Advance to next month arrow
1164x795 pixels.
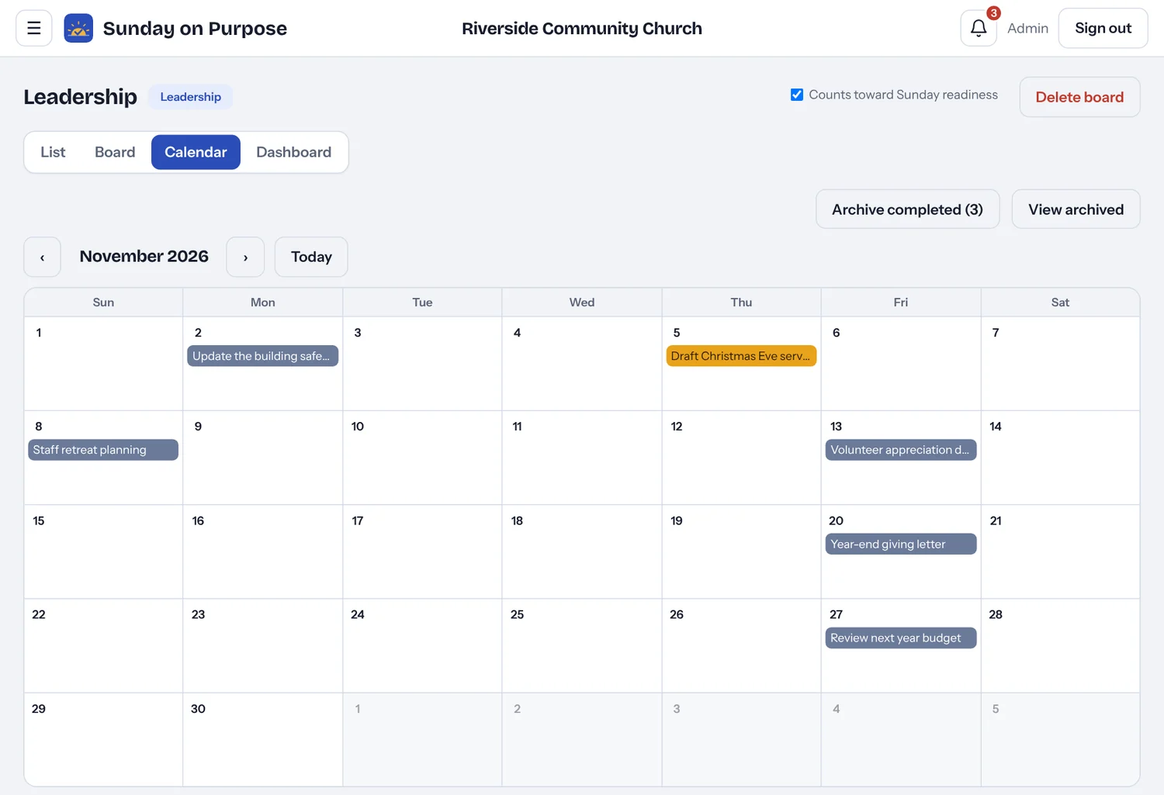point(245,257)
